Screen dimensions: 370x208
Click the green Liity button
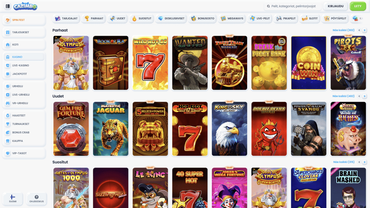tap(358, 6)
